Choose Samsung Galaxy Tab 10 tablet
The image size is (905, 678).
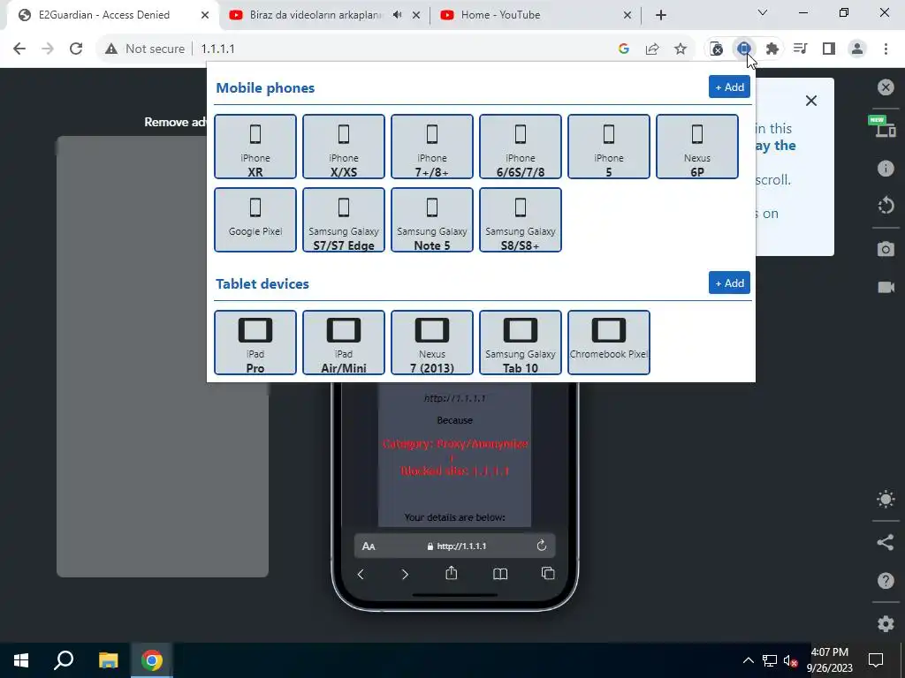click(520, 343)
